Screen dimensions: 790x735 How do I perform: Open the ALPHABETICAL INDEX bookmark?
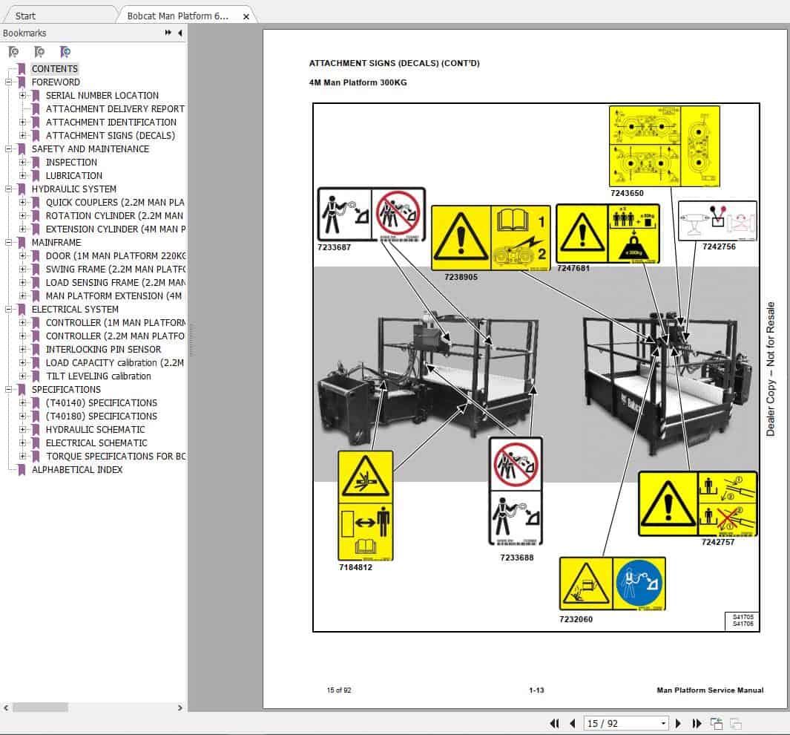point(78,470)
